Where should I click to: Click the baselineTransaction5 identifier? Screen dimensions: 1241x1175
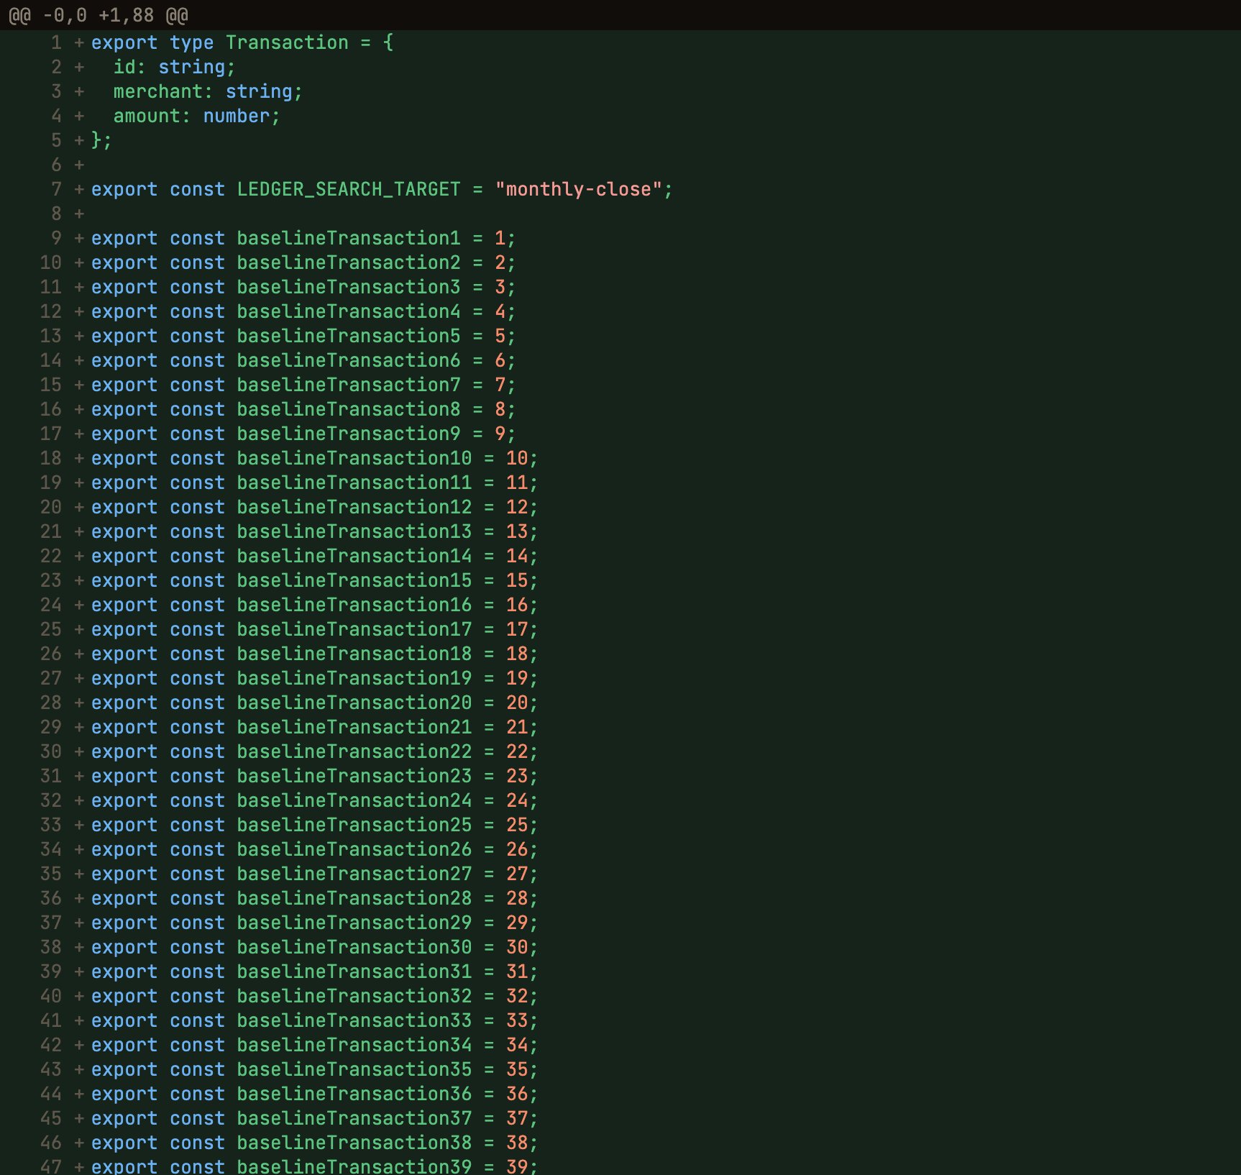pyautogui.click(x=349, y=336)
